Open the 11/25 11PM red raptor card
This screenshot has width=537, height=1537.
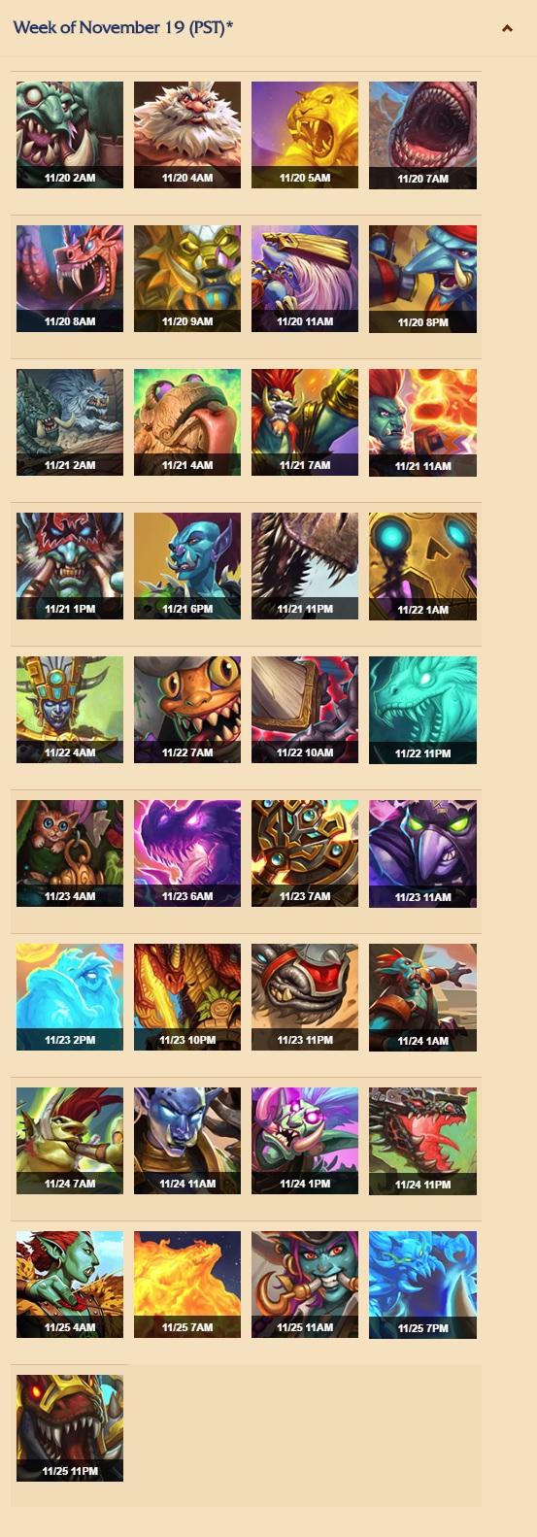pos(70,1428)
